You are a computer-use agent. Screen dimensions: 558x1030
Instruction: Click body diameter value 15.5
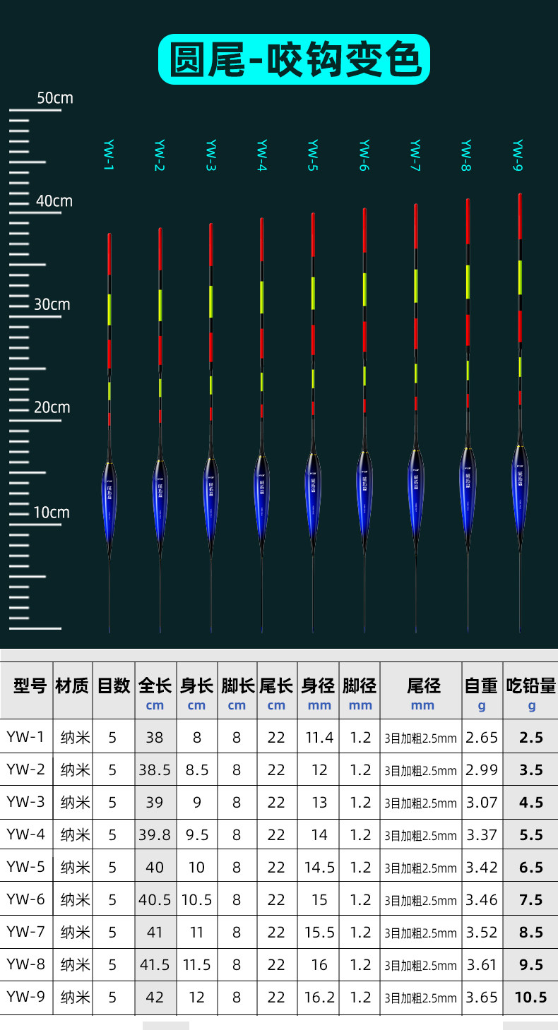(x=319, y=932)
